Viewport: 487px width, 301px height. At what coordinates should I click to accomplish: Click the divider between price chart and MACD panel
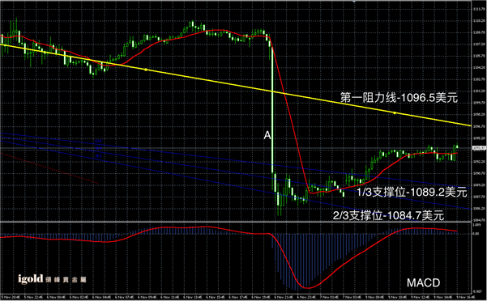[236, 222]
